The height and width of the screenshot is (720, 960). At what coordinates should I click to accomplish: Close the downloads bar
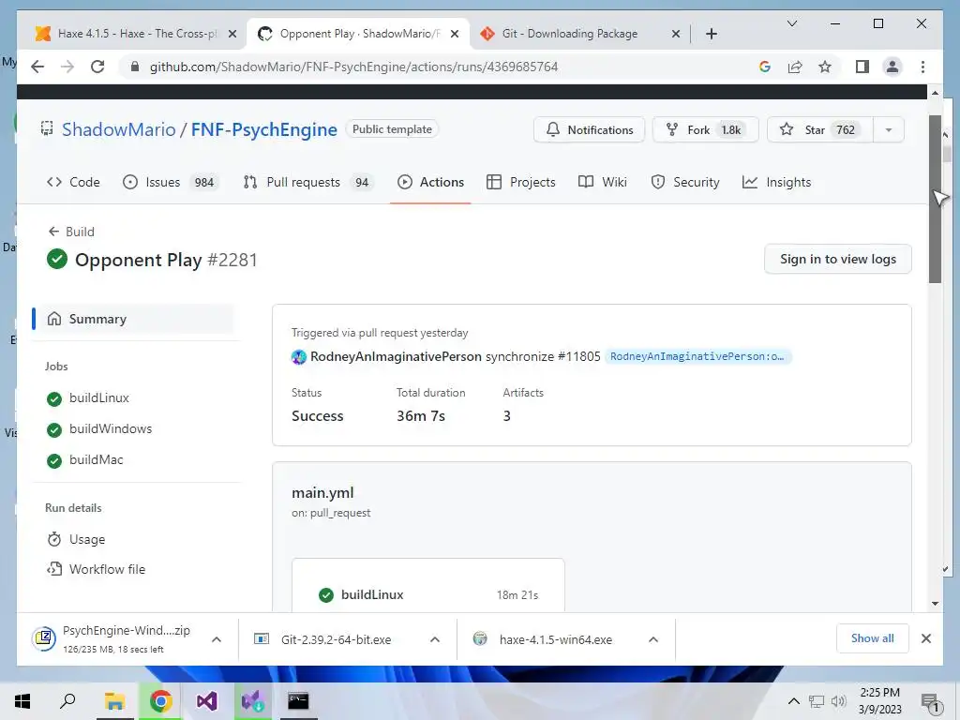click(x=925, y=638)
